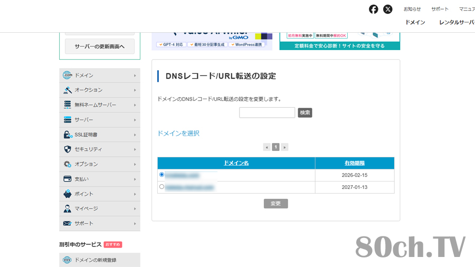The width and height of the screenshot is (475, 267).
Task: Open the X social icon
Action: 388,9
